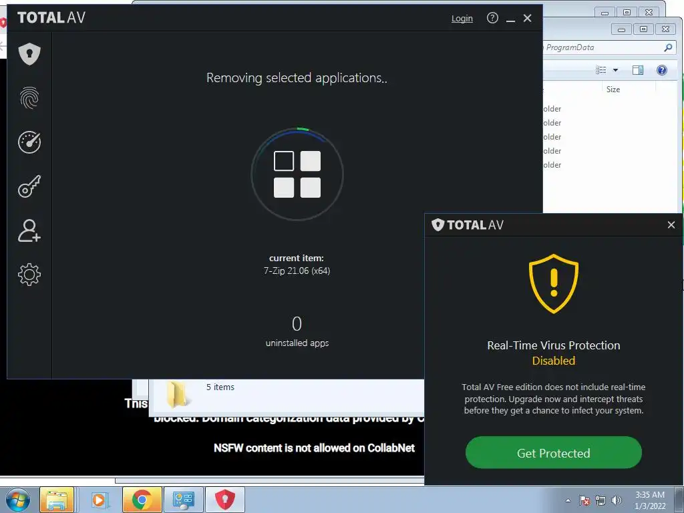
Task: Switch to TotalAV shield taskbar icon
Action: click(x=224, y=500)
